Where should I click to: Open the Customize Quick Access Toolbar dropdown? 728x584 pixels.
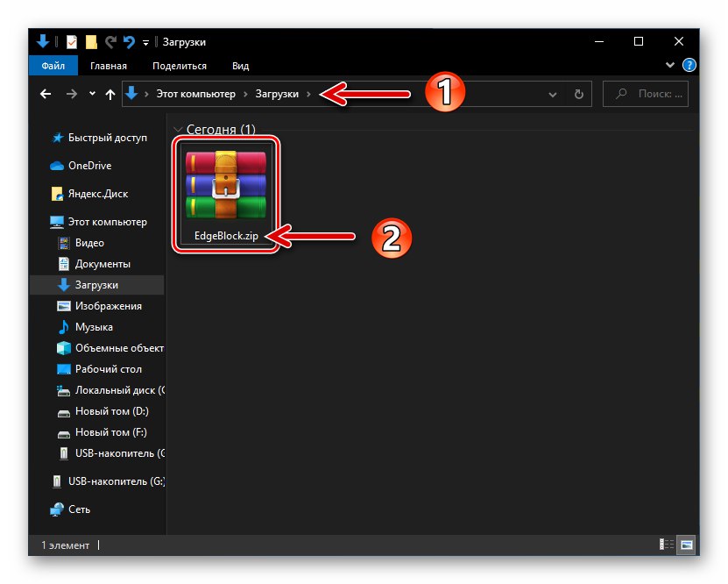coord(145,43)
